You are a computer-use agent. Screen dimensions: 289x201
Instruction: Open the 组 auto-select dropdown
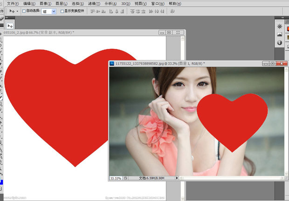click(x=48, y=11)
